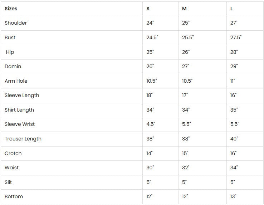Screen dimensions: 264x205
Task: Select the Waist row label
Action: pos(12,168)
